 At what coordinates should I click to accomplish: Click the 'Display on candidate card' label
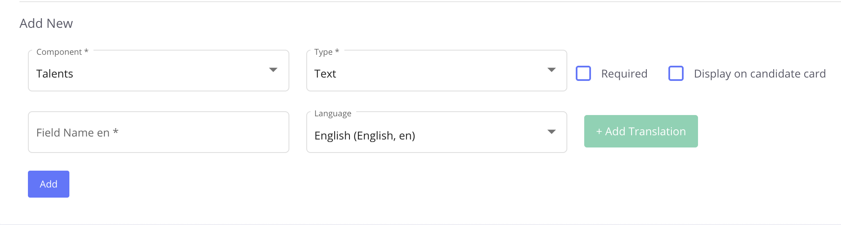(x=759, y=74)
